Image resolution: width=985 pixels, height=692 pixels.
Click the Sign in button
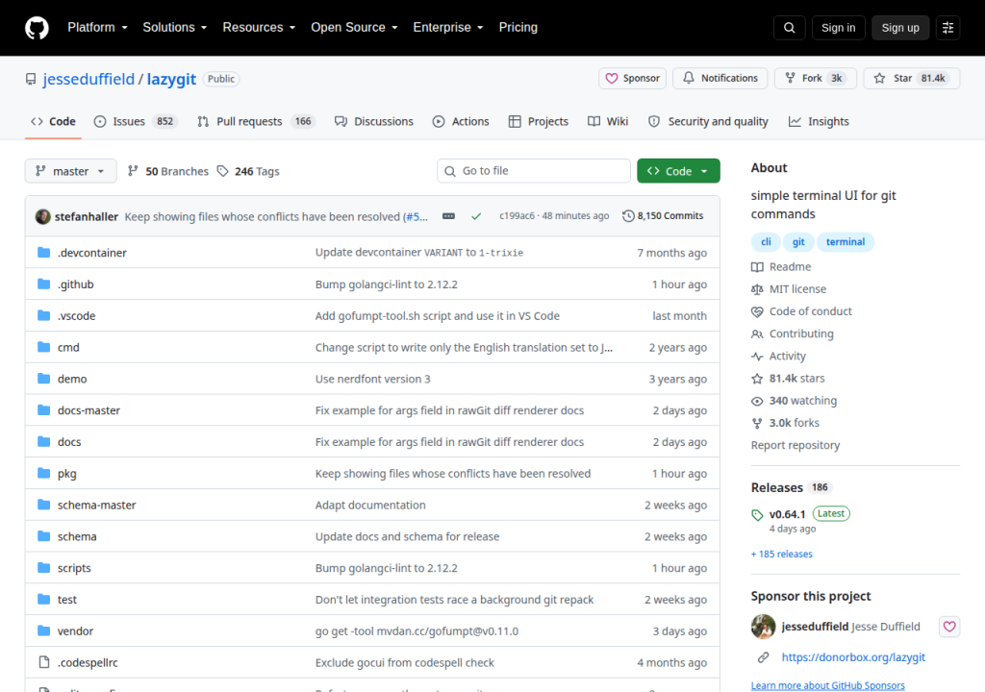pos(838,28)
